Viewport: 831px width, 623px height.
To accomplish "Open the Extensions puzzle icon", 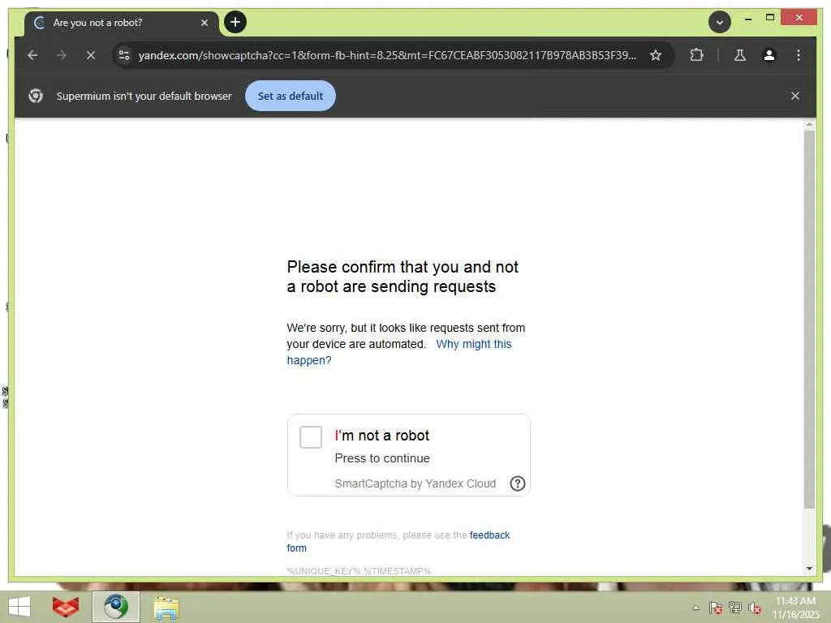I will 696,55.
